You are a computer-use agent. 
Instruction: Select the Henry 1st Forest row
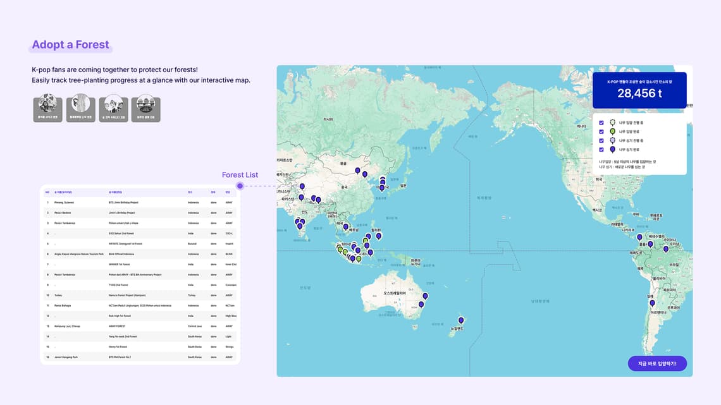tap(140, 347)
